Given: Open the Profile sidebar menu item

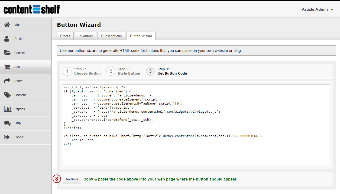Looking at the screenshot, I should tap(26, 39).
